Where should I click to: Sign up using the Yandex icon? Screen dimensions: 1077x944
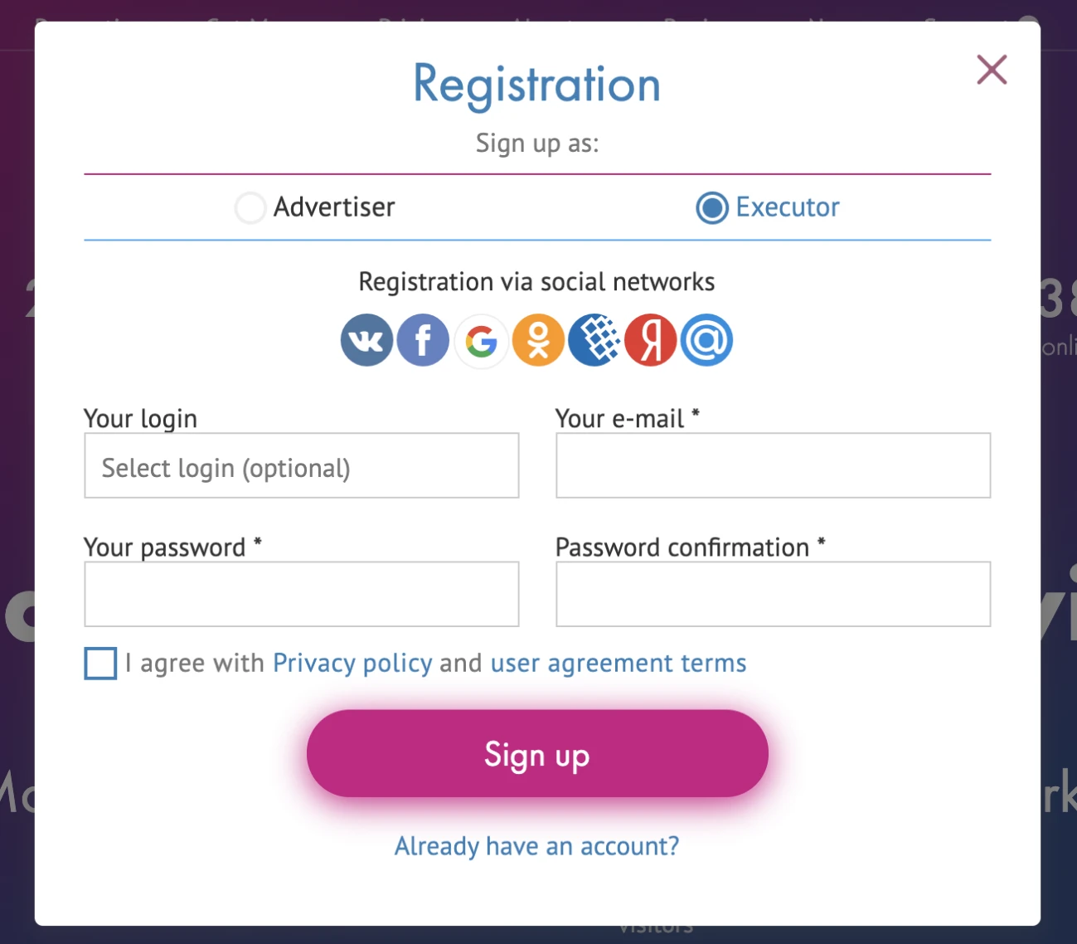[x=651, y=340]
